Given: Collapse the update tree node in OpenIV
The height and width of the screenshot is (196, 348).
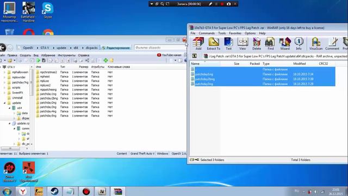Looking at the screenshot, I should [x=4, y=103].
